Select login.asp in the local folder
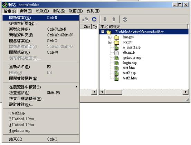Screen dimensions: 191x145 (x=130, y=63)
